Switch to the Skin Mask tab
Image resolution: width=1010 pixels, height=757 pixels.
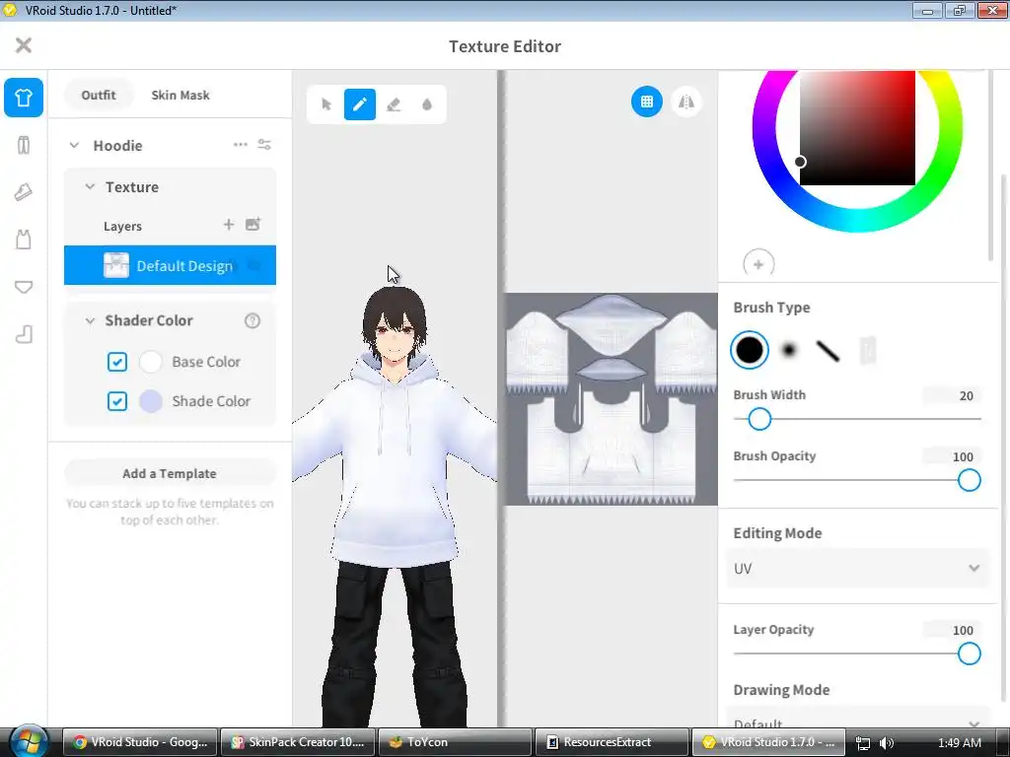pyautogui.click(x=180, y=95)
